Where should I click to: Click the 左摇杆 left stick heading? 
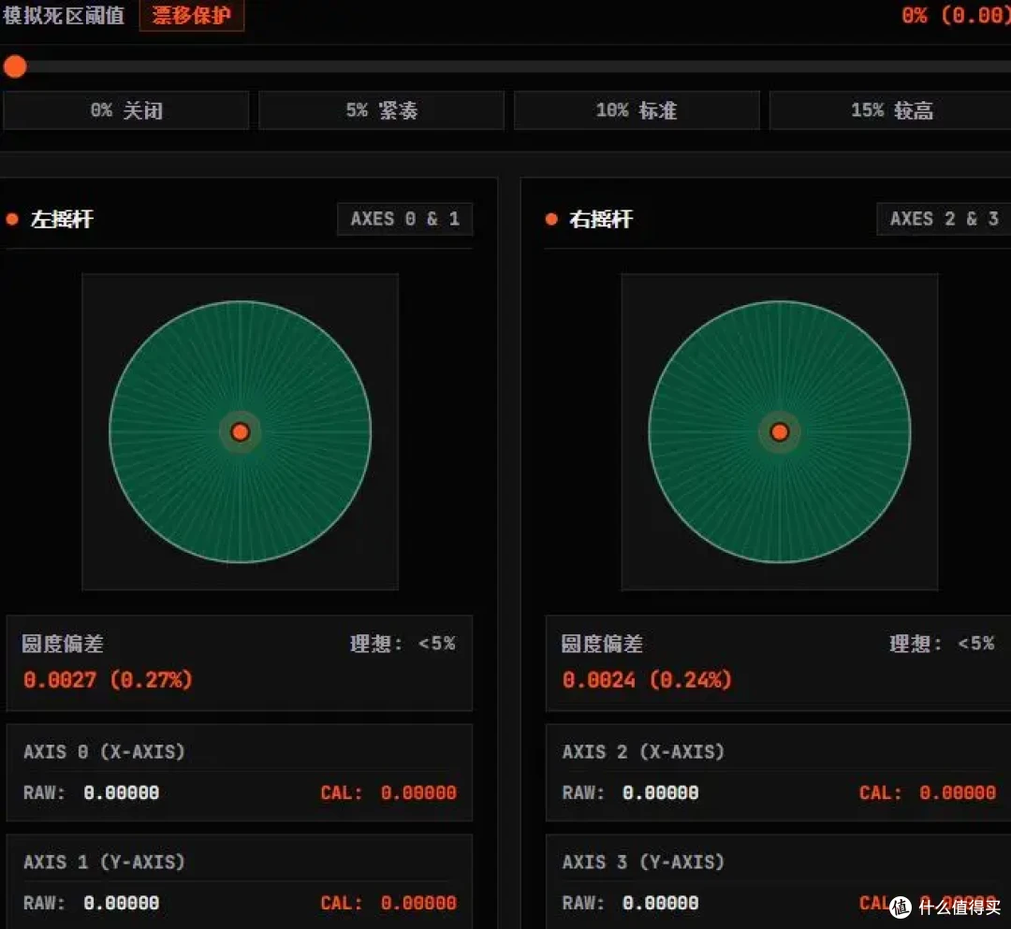[62, 219]
